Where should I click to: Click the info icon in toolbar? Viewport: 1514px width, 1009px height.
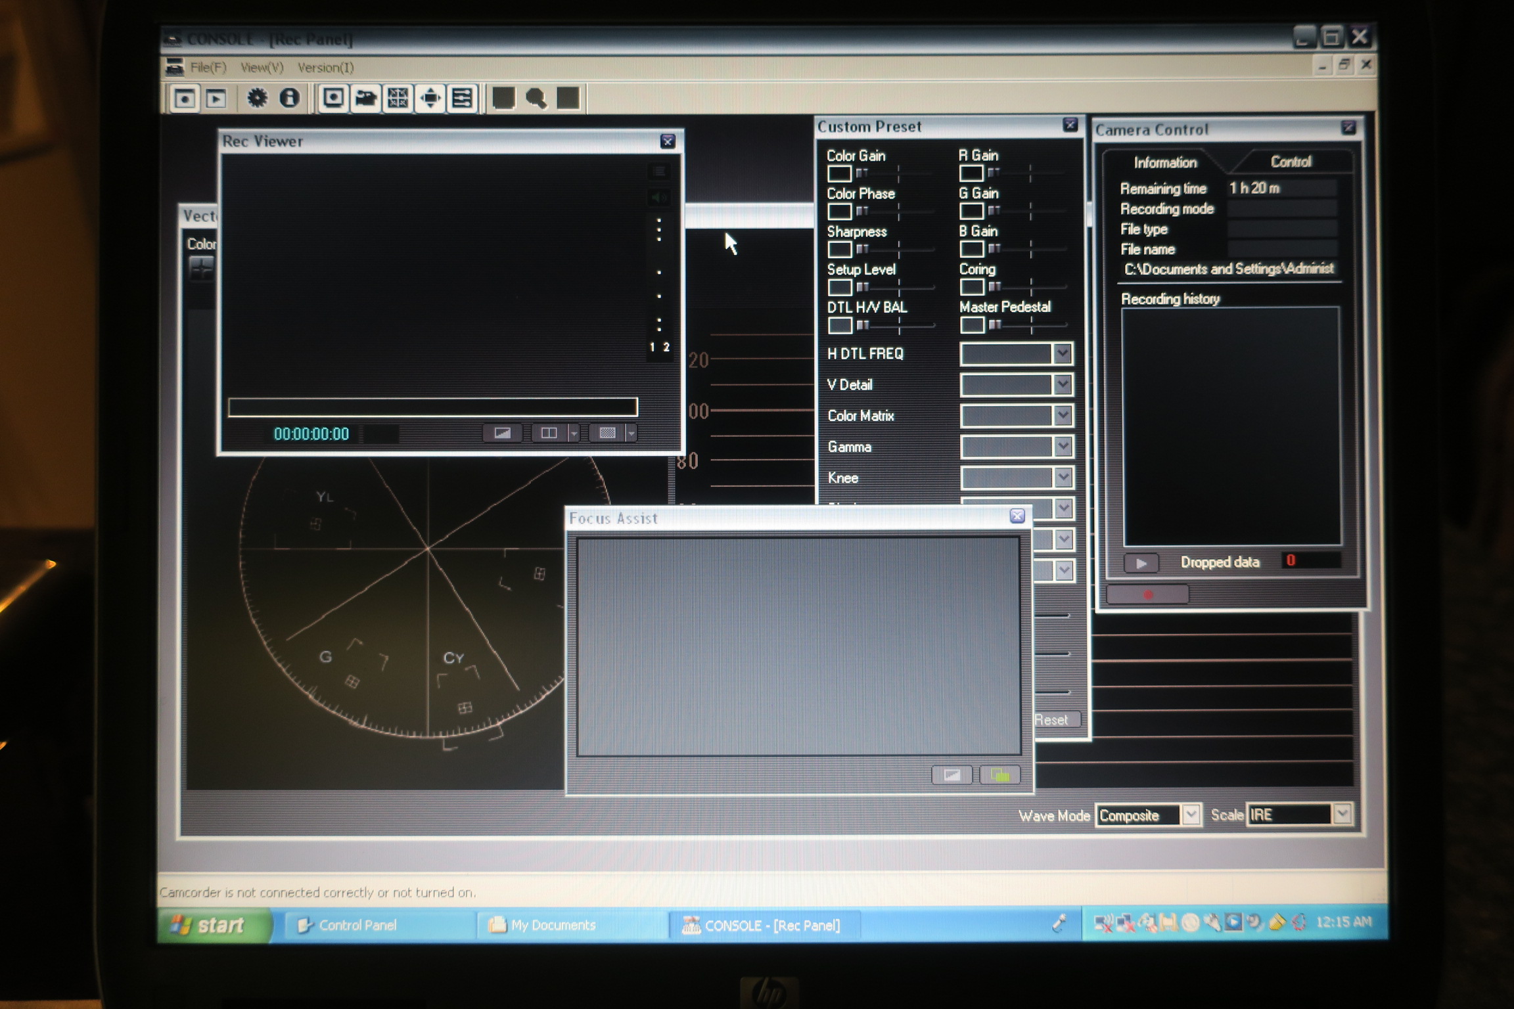click(289, 99)
